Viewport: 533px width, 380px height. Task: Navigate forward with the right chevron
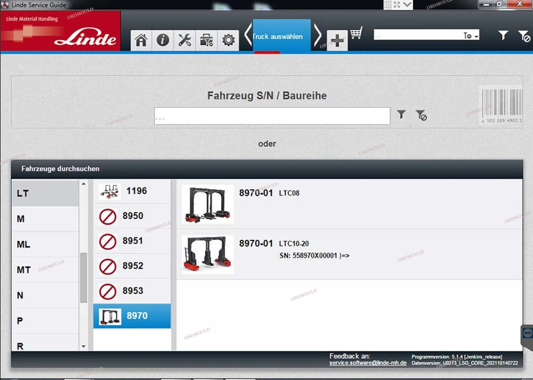tap(318, 34)
